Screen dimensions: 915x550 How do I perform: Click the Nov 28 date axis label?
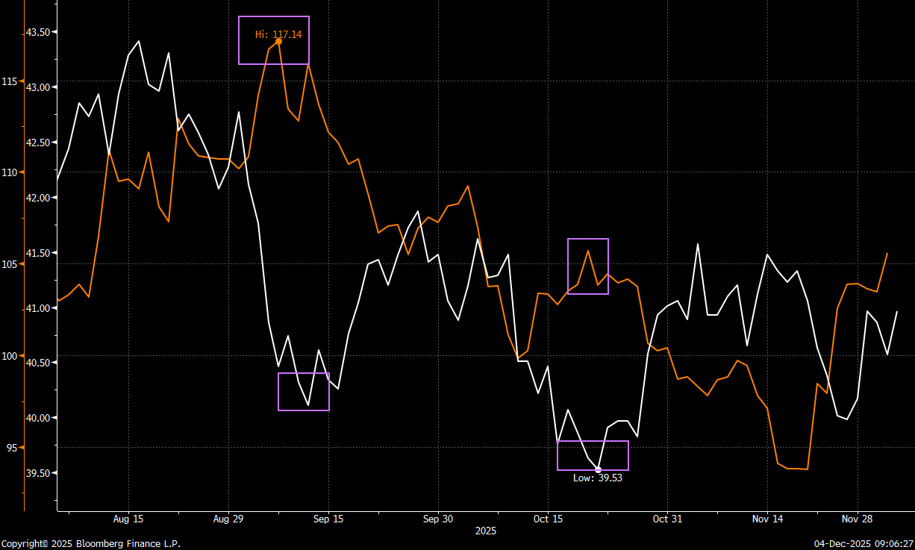click(x=858, y=519)
